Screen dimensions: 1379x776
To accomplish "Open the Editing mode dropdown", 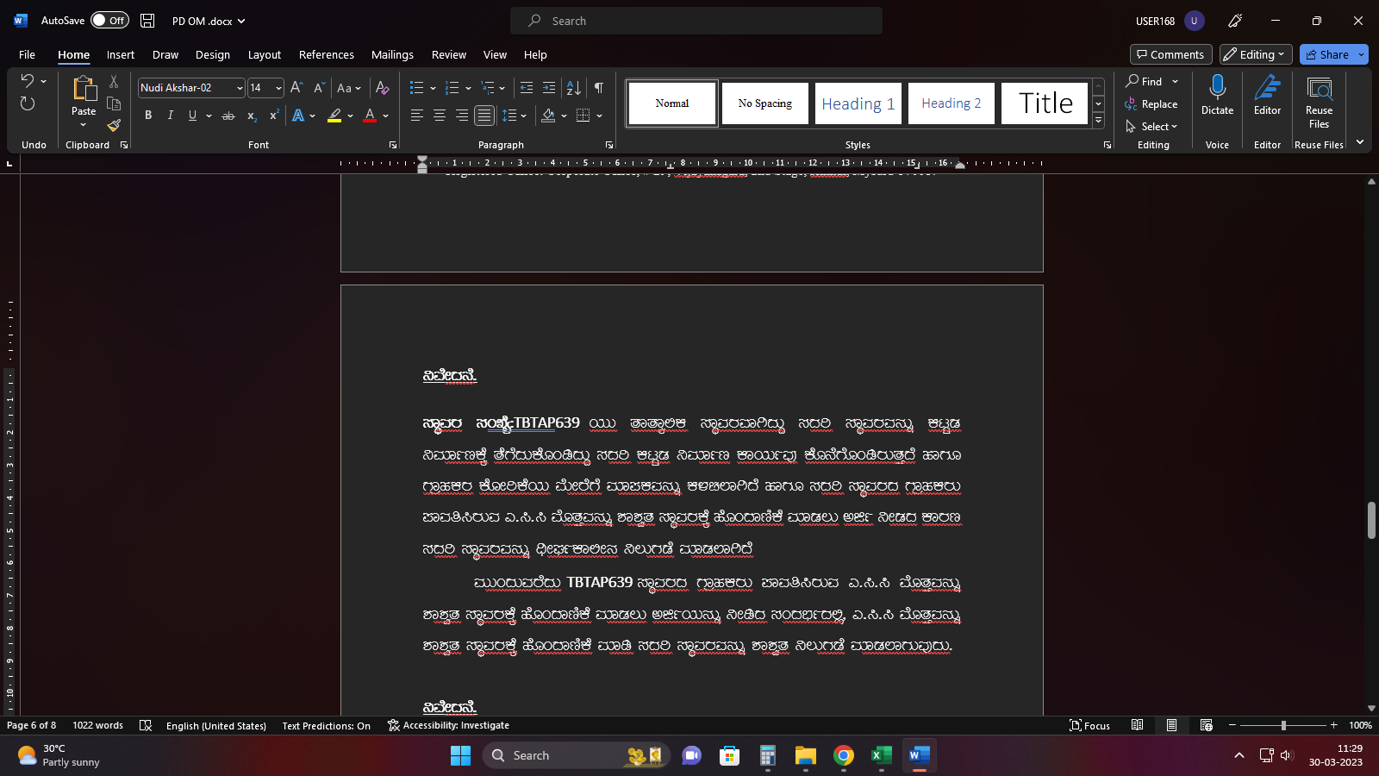I will 1256,54.
